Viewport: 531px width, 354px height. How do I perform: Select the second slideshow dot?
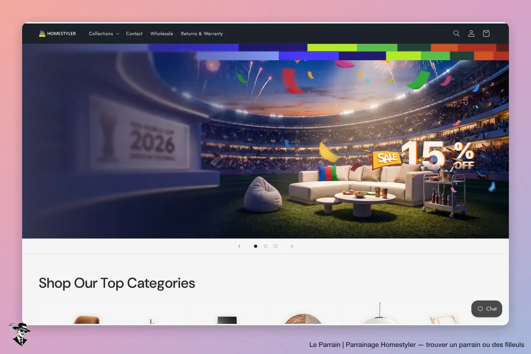pyautogui.click(x=265, y=246)
